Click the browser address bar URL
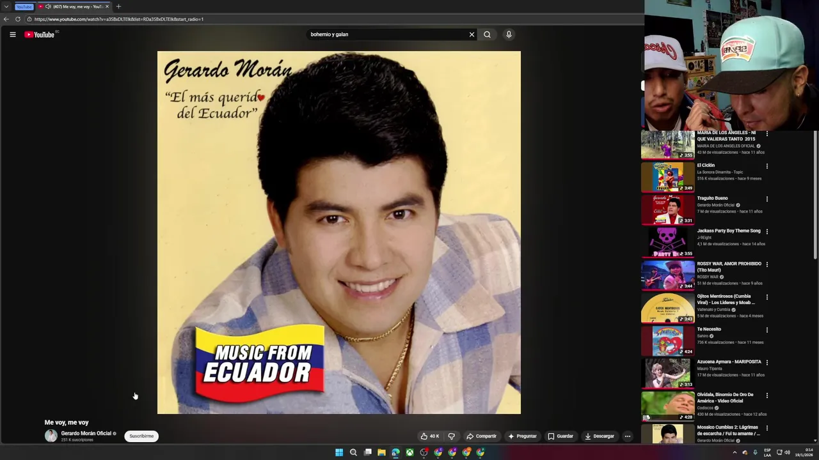 coord(119,19)
